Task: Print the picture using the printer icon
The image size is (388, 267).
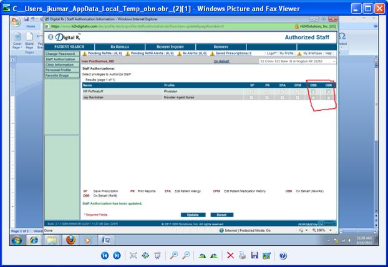Action: [x=243, y=255]
